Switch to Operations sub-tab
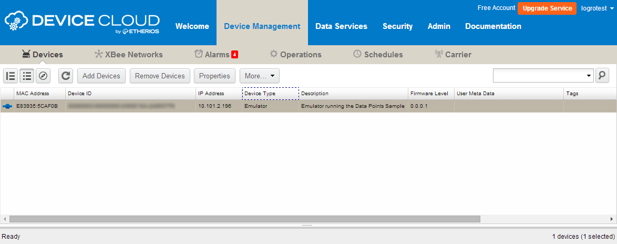617x244 pixels. (x=296, y=55)
